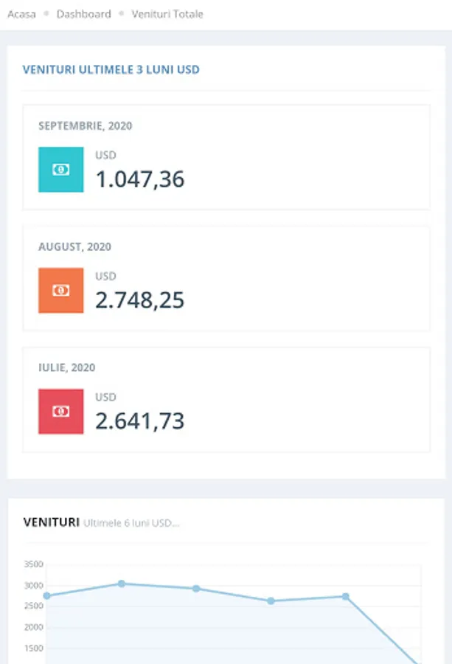Click the Ultimele 6 luni USD subtitle
Image resolution: width=452 pixels, height=664 pixels.
point(131,523)
